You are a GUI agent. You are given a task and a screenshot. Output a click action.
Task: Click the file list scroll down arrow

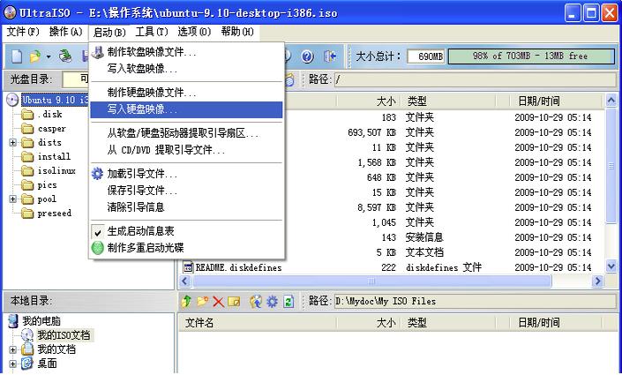[x=611, y=266]
